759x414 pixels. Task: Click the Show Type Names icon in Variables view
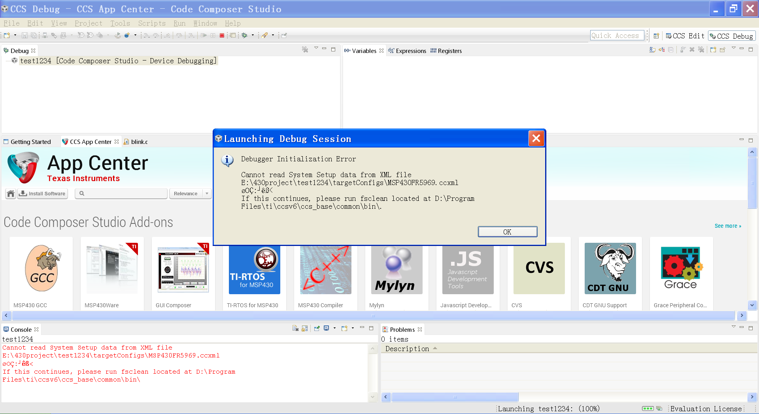point(652,49)
